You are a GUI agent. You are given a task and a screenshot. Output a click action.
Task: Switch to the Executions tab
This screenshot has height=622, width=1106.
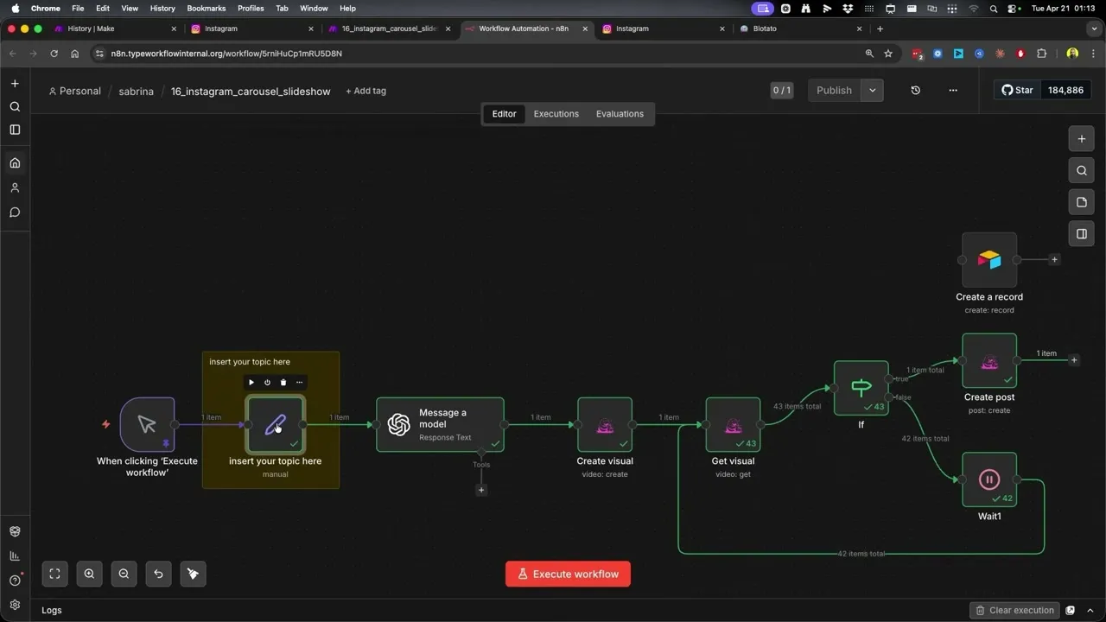coord(556,114)
